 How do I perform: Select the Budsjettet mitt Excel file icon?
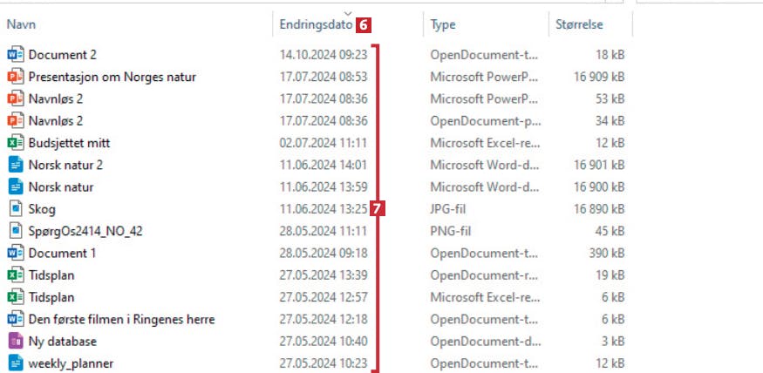click(x=16, y=142)
